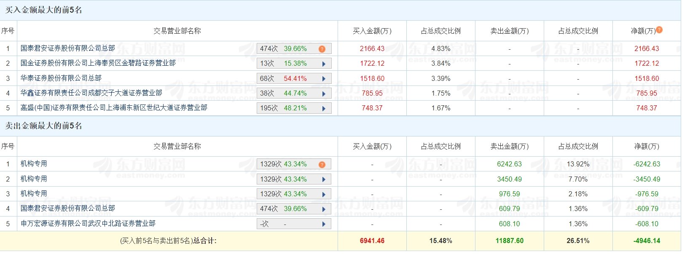Click the 3.84% share cell

(441, 64)
